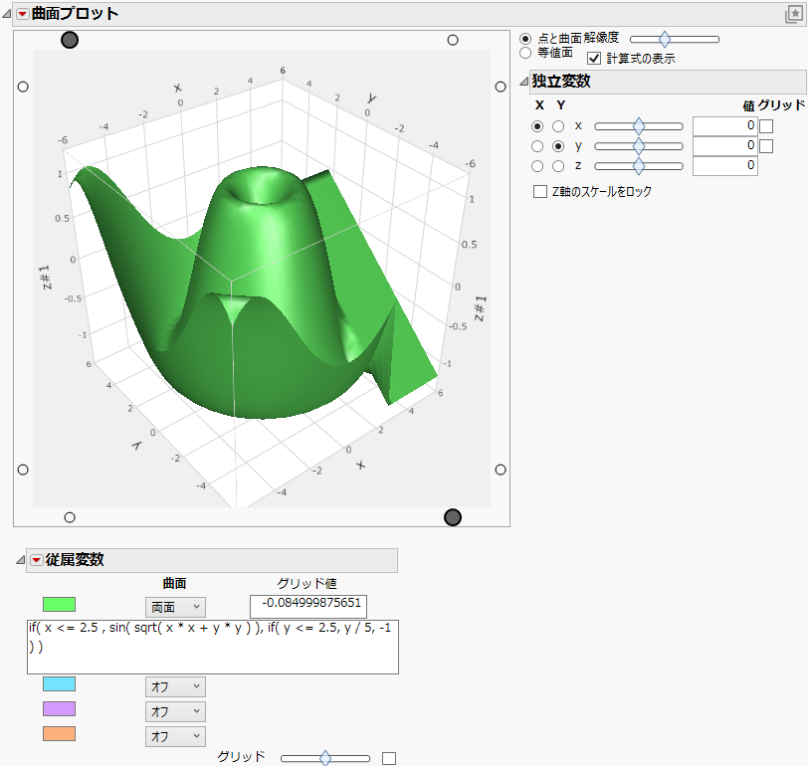808x766 pixels.
Task: Select the 等値面 radio button
Action: click(x=525, y=53)
